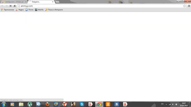The image size is (191, 107).
Task: Open uTorrent from the taskbar
Action: 30,104
